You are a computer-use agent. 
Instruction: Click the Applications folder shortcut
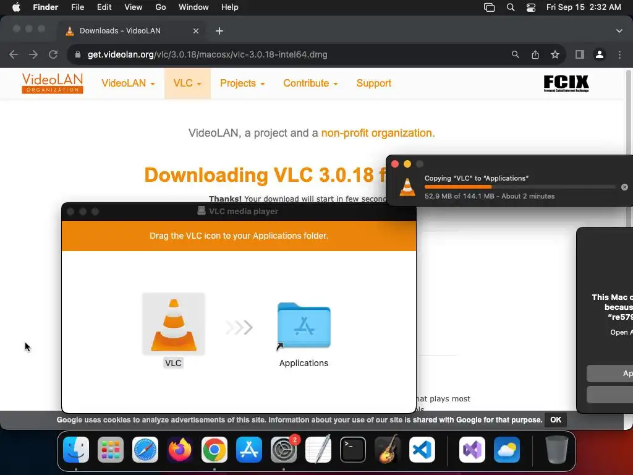(304, 325)
